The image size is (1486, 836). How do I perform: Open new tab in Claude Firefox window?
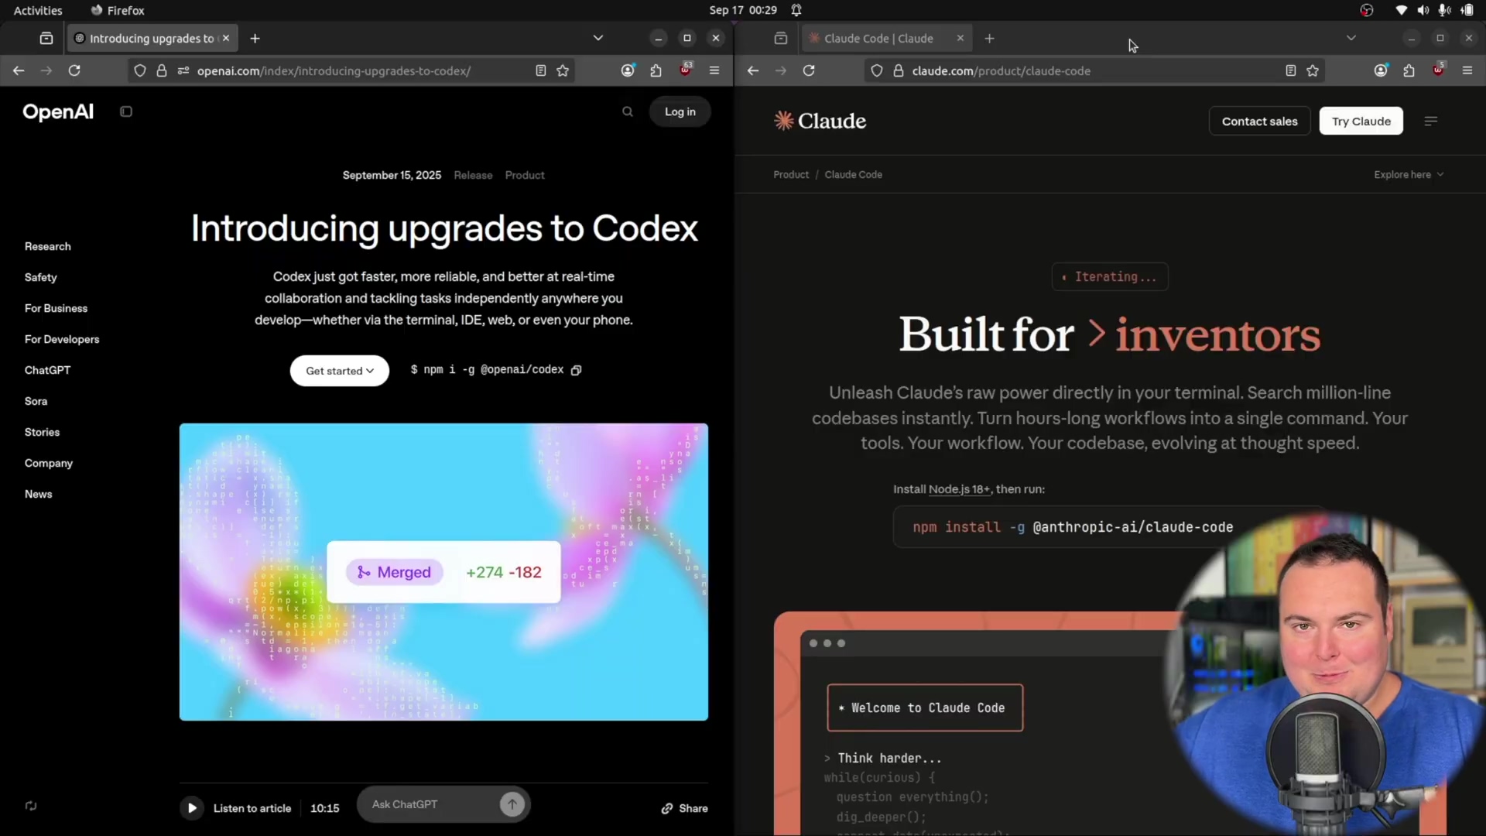tap(989, 38)
